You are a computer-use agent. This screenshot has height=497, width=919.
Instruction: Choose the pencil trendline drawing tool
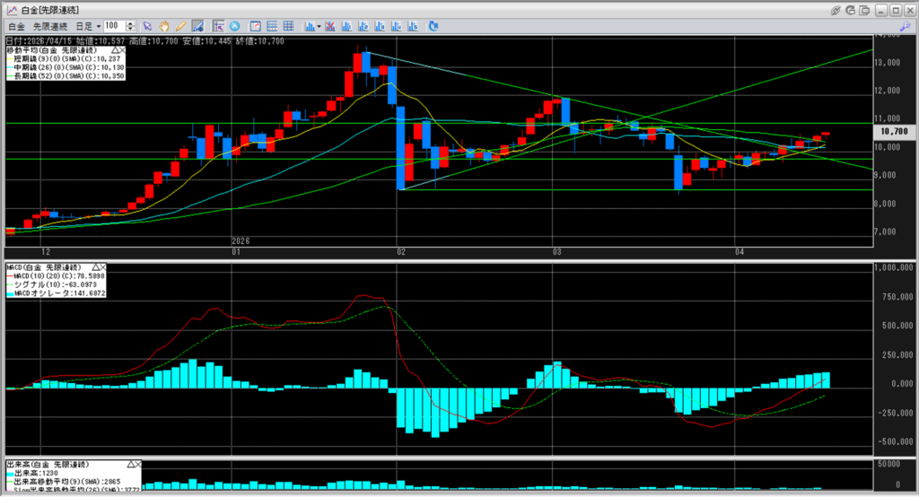[x=180, y=26]
